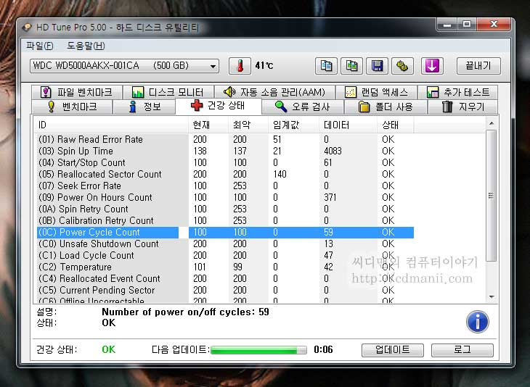Click the 현재 column header
The height and width of the screenshot is (387, 530).
208,125
